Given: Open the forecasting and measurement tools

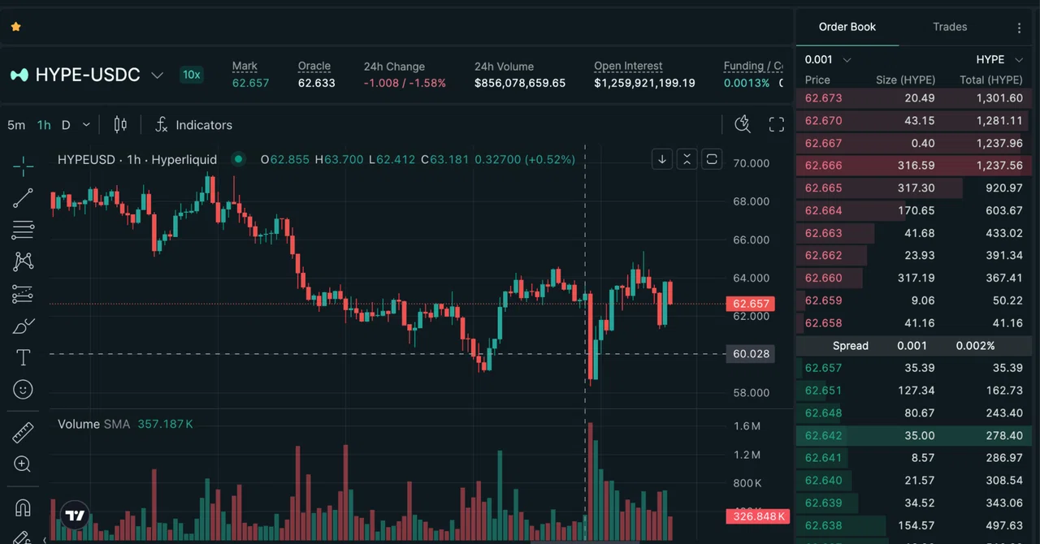Looking at the screenshot, I should 23,294.
